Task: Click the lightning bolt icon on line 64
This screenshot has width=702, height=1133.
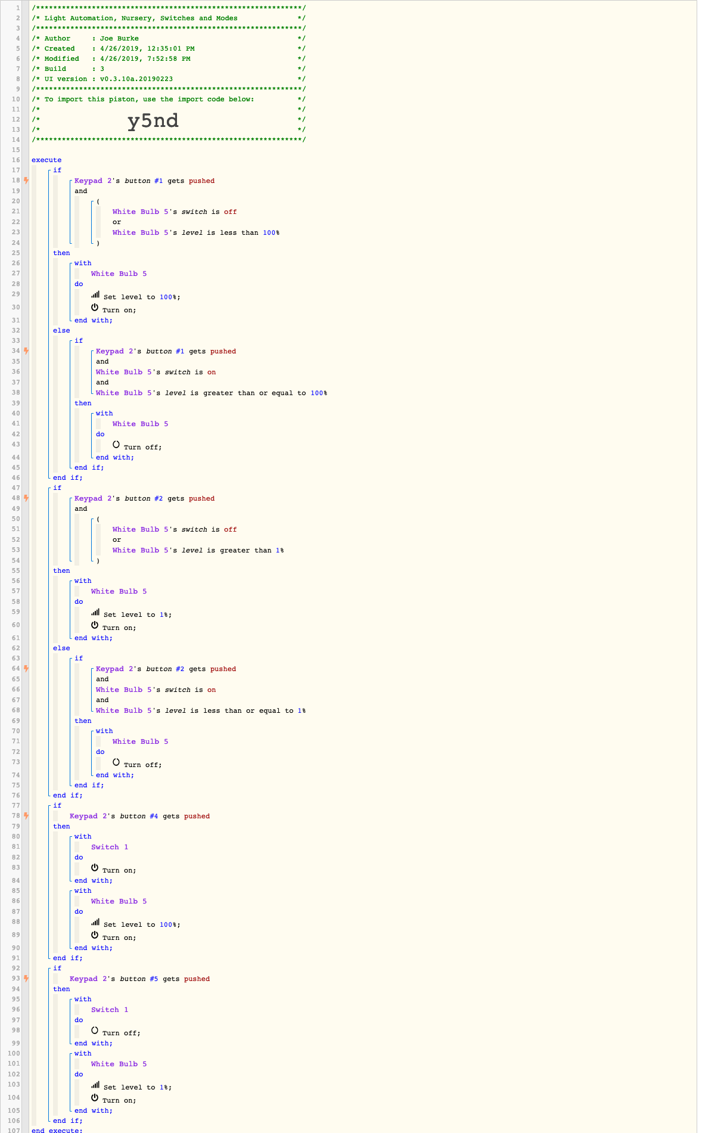Action: click(26, 669)
